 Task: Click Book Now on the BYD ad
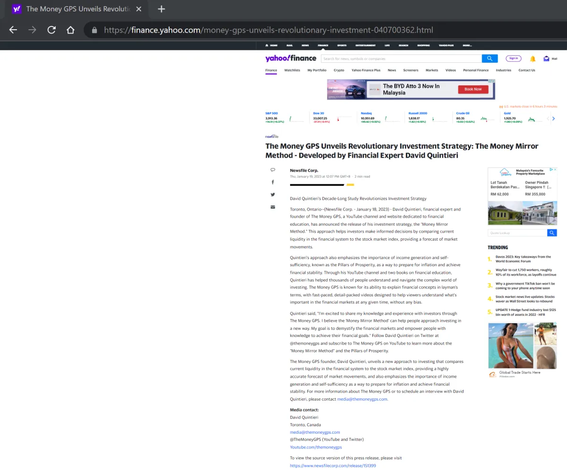(473, 89)
